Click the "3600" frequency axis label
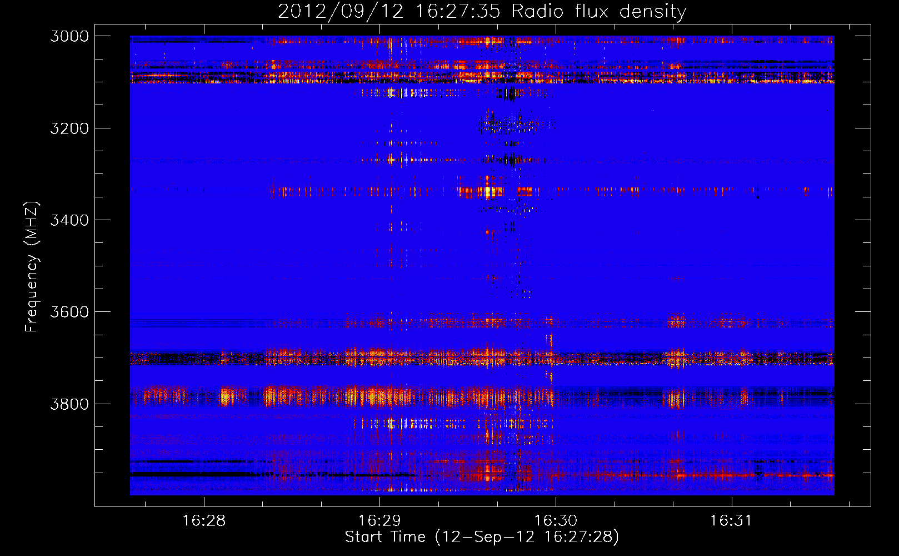 pos(69,312)
